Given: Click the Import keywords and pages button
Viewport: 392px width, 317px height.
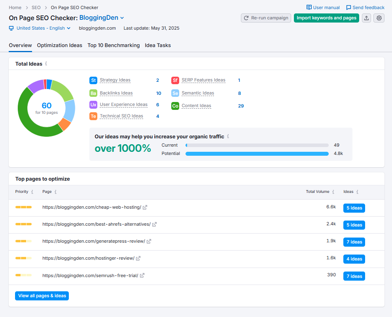Looking at the screenshot, I should tap(326, 18).
